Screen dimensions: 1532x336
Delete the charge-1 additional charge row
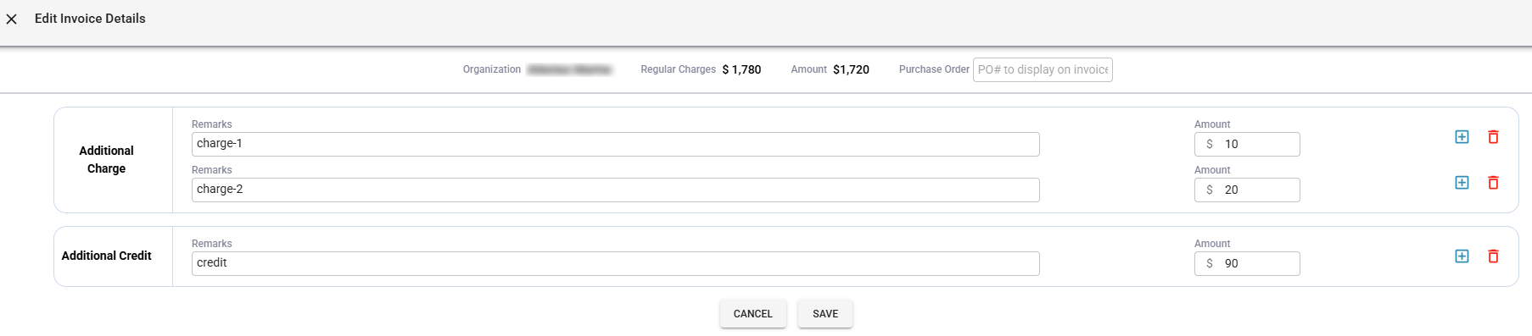pyautogui.click(x=1493, y=137)
